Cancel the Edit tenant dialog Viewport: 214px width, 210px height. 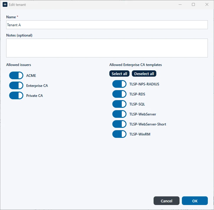coord(166,201)
